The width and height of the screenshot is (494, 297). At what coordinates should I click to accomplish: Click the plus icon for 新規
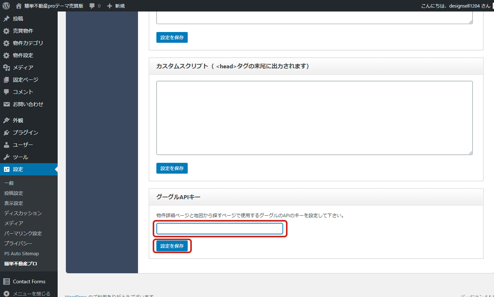[110, 6]
